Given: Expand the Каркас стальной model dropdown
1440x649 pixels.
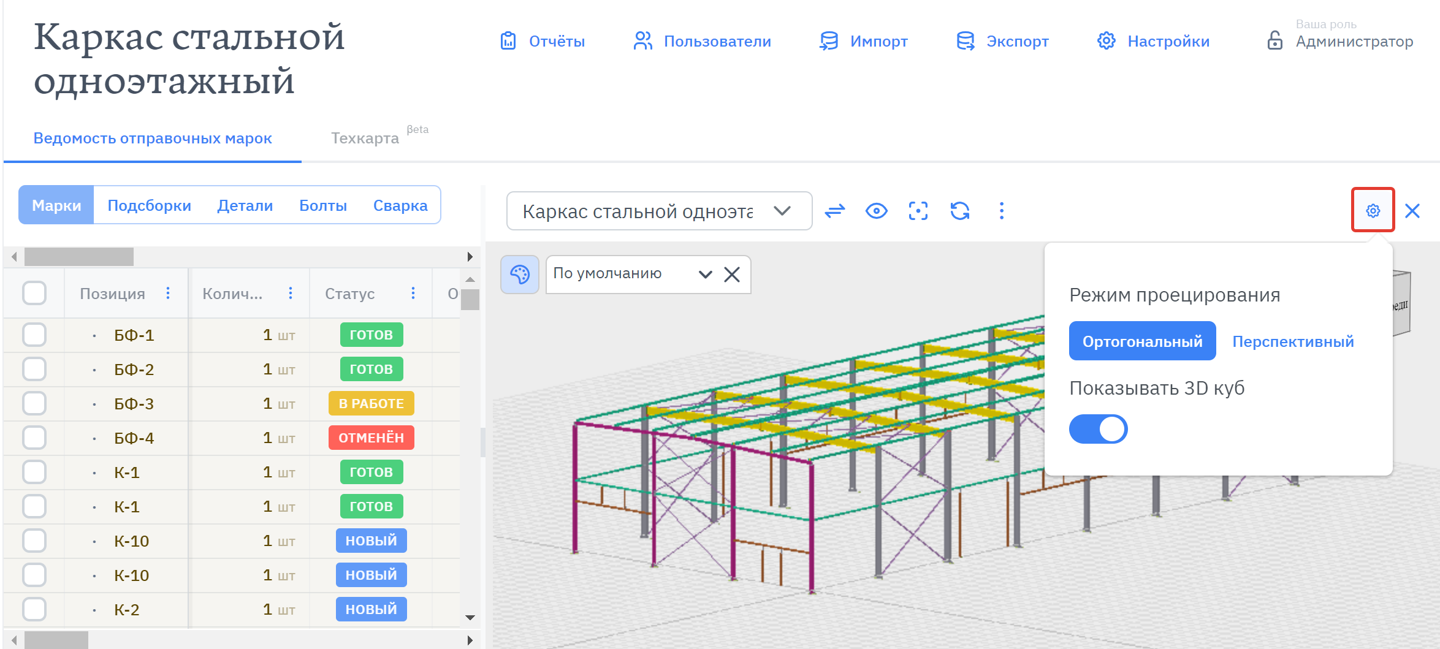Looking at the screenshot, I should [660, 211].
